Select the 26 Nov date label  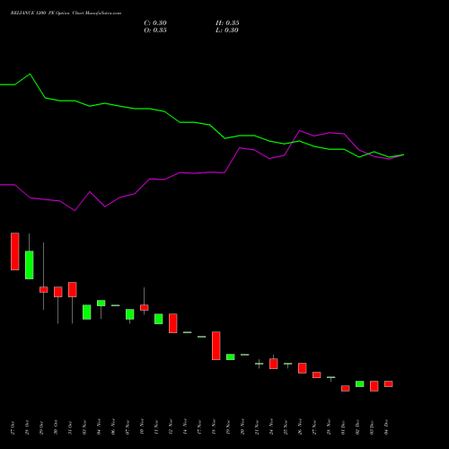(x=300, y=427)
